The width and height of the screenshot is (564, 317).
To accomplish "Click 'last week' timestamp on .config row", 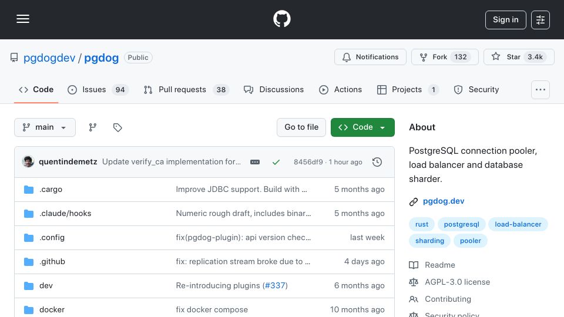I will pyautogui.click(x=367, y=238).
